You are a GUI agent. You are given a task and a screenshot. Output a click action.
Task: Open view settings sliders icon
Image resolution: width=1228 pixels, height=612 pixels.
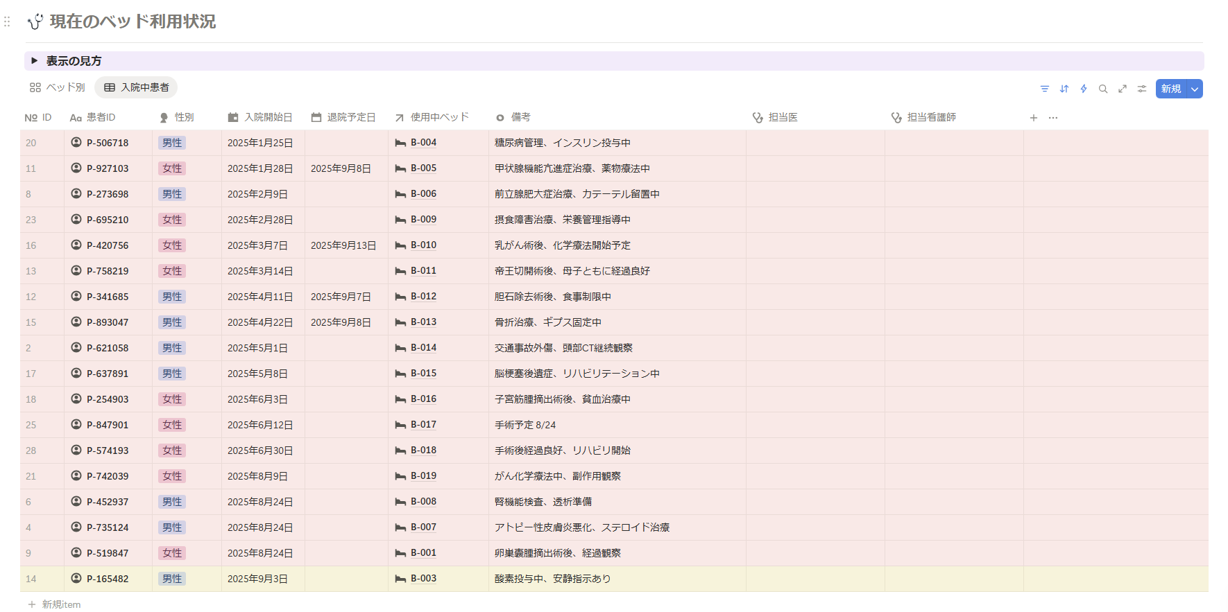tap(1141, 89)
